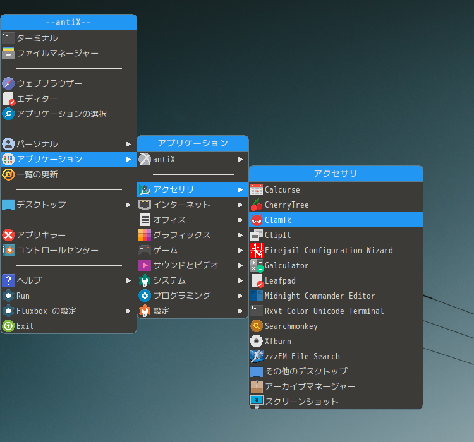This screenshot has width=474, height=442.
Task: Click the network icon beside インターネット
Action: tap(145, 205)
